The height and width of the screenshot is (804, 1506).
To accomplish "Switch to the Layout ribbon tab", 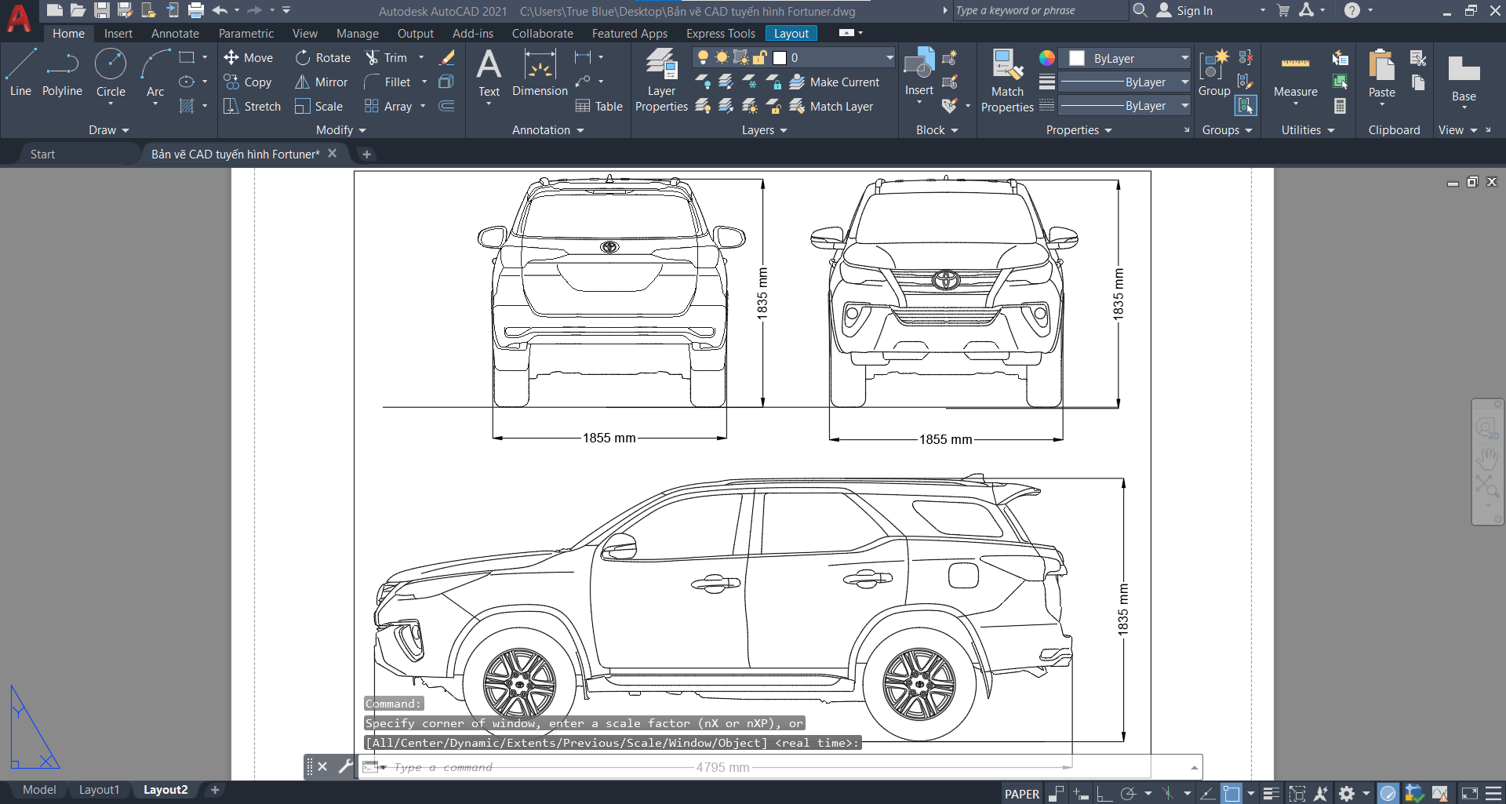I will point(791,33).
